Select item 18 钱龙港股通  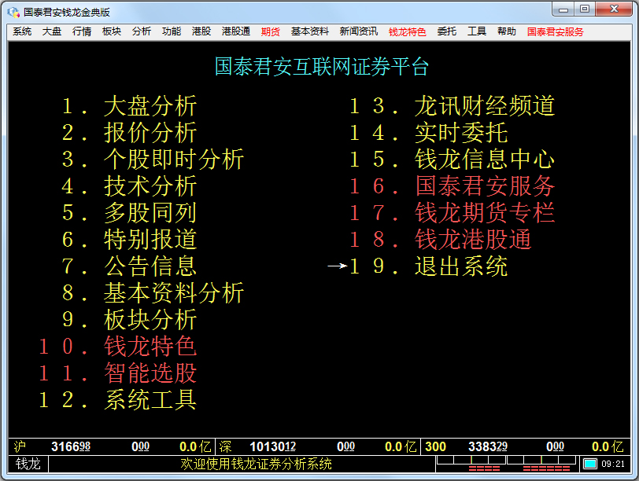pyautogui.click(x=441, y=239)
